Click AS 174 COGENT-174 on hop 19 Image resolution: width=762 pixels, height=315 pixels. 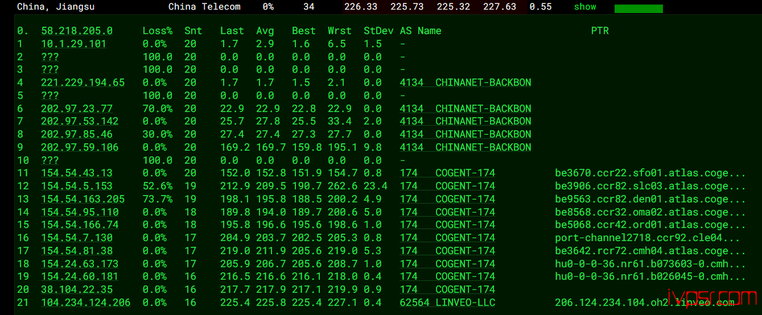click(x=447, y=276)
